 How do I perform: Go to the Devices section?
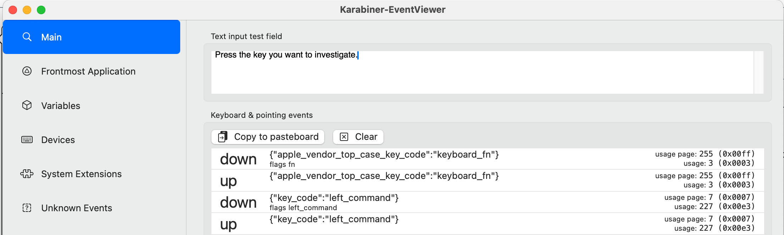pos(58,140)
